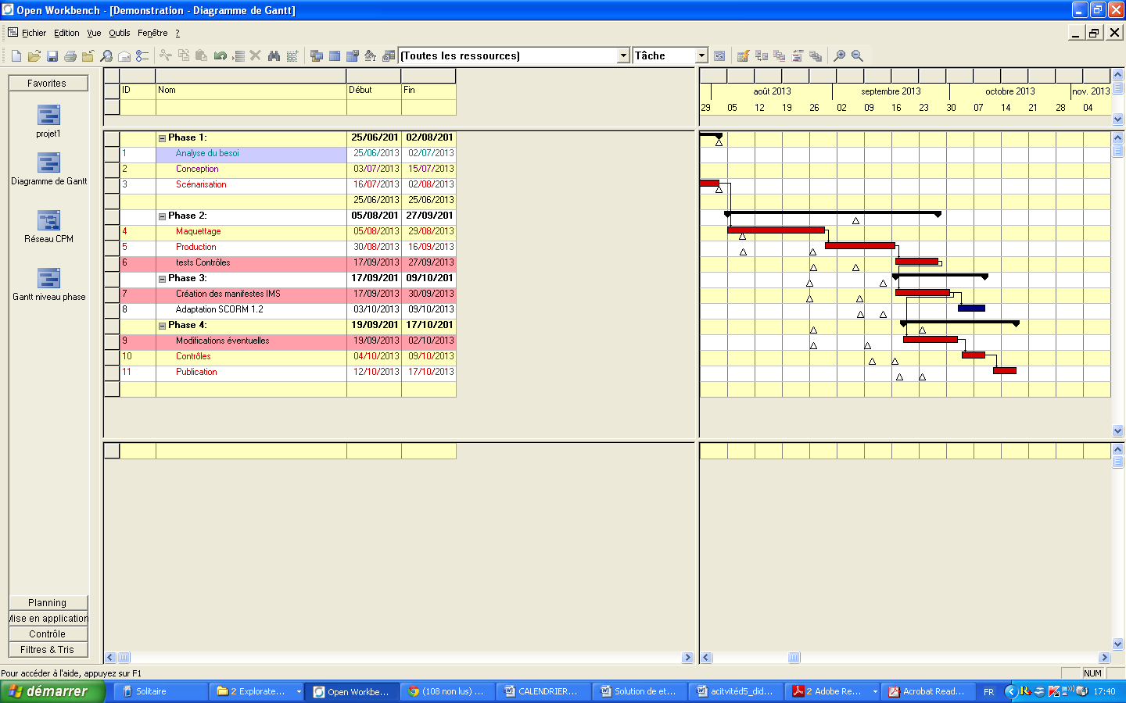
Task: Open the Tâche dropdown list
Action: pos(701,56)
